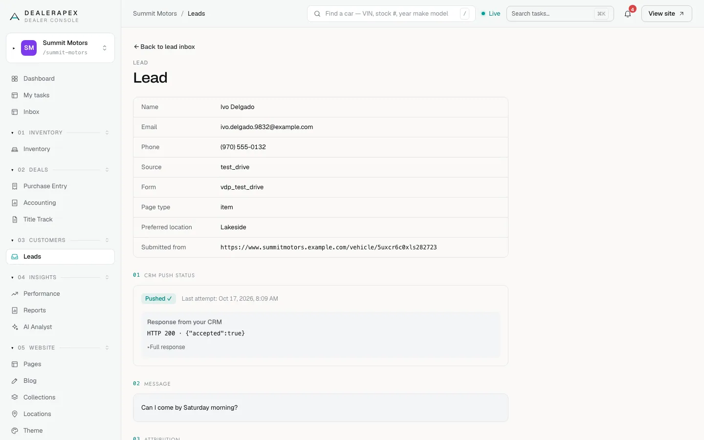Image resolution: width=704 pixels, height=440 pixels.
Task: Click the Blog pencil icon
Action: click(15, 381)
